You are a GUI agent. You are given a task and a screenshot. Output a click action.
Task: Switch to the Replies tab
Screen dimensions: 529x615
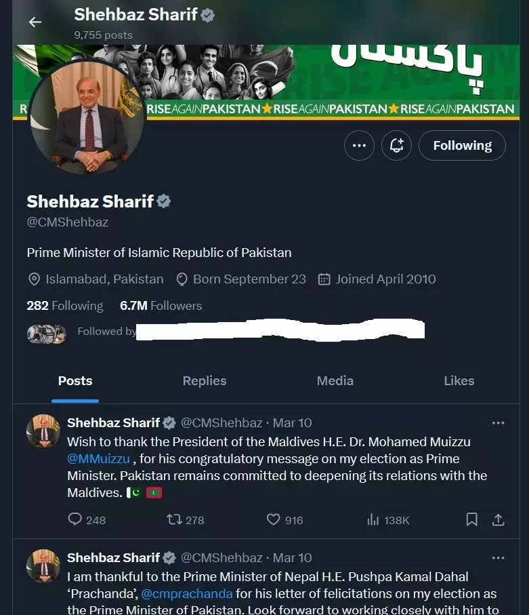point(204,381)
